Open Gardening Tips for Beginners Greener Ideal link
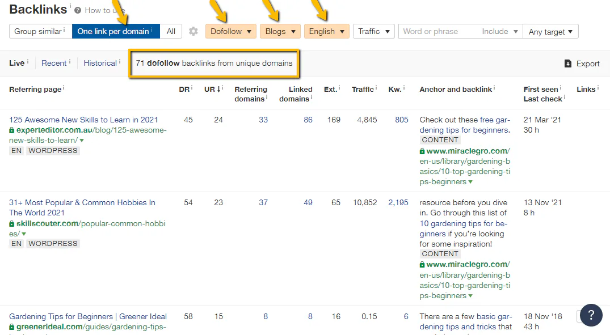Image resolution: width=610 pixels, height=335 pixels. [x=88, y=316]
